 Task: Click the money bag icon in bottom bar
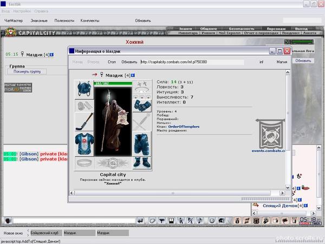(x=238, y=221)
